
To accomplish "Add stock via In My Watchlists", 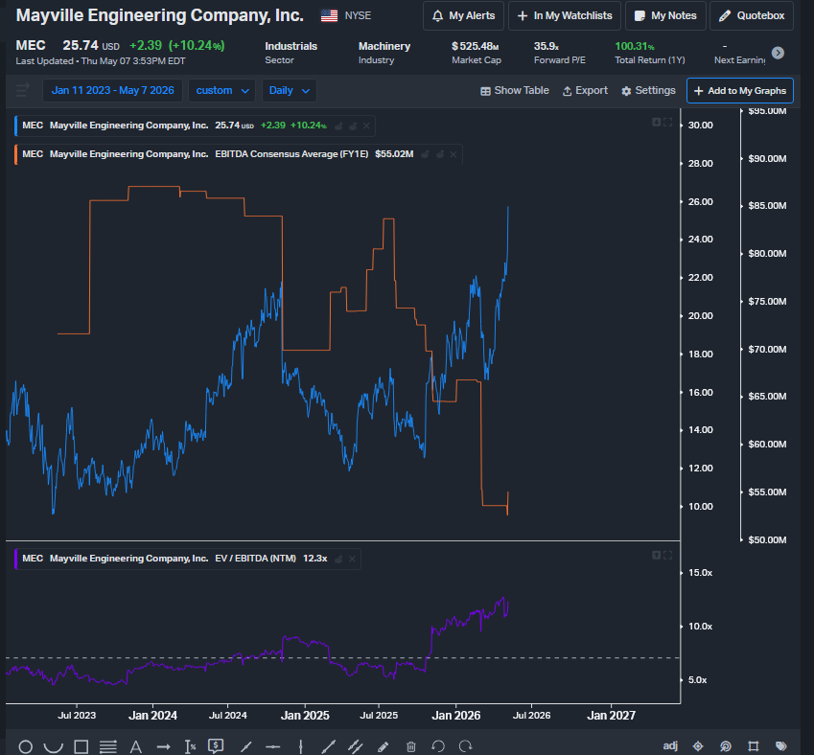I will coord(565,15).
